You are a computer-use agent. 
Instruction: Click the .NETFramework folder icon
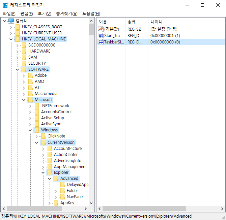37,106
